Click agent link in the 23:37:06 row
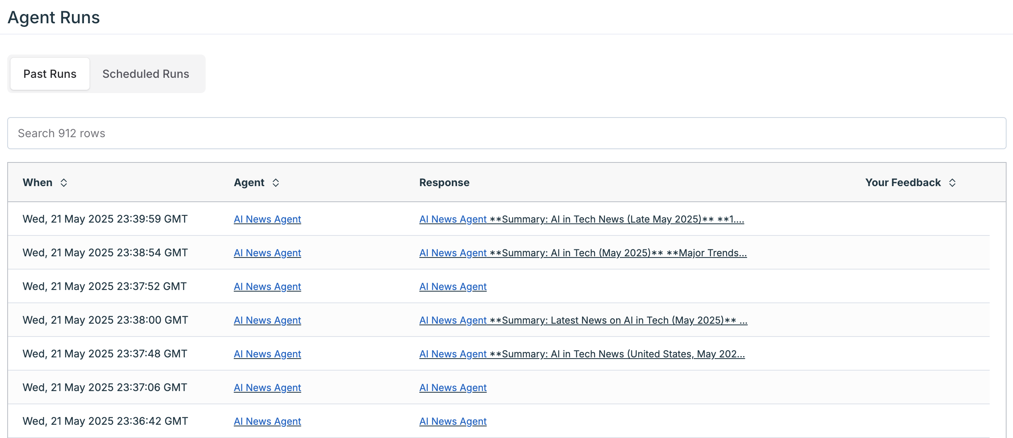 [x=268, y=388]
